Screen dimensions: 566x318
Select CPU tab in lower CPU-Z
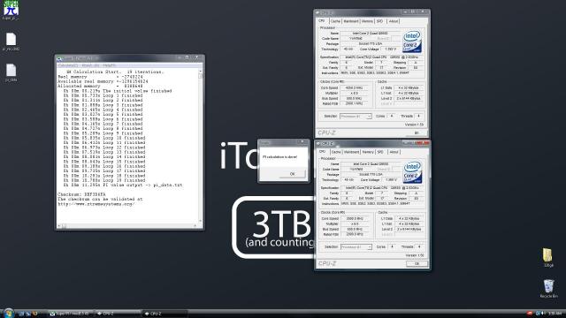[x=322, y=152]
